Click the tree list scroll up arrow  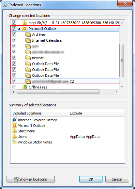(x=122, y=23)
